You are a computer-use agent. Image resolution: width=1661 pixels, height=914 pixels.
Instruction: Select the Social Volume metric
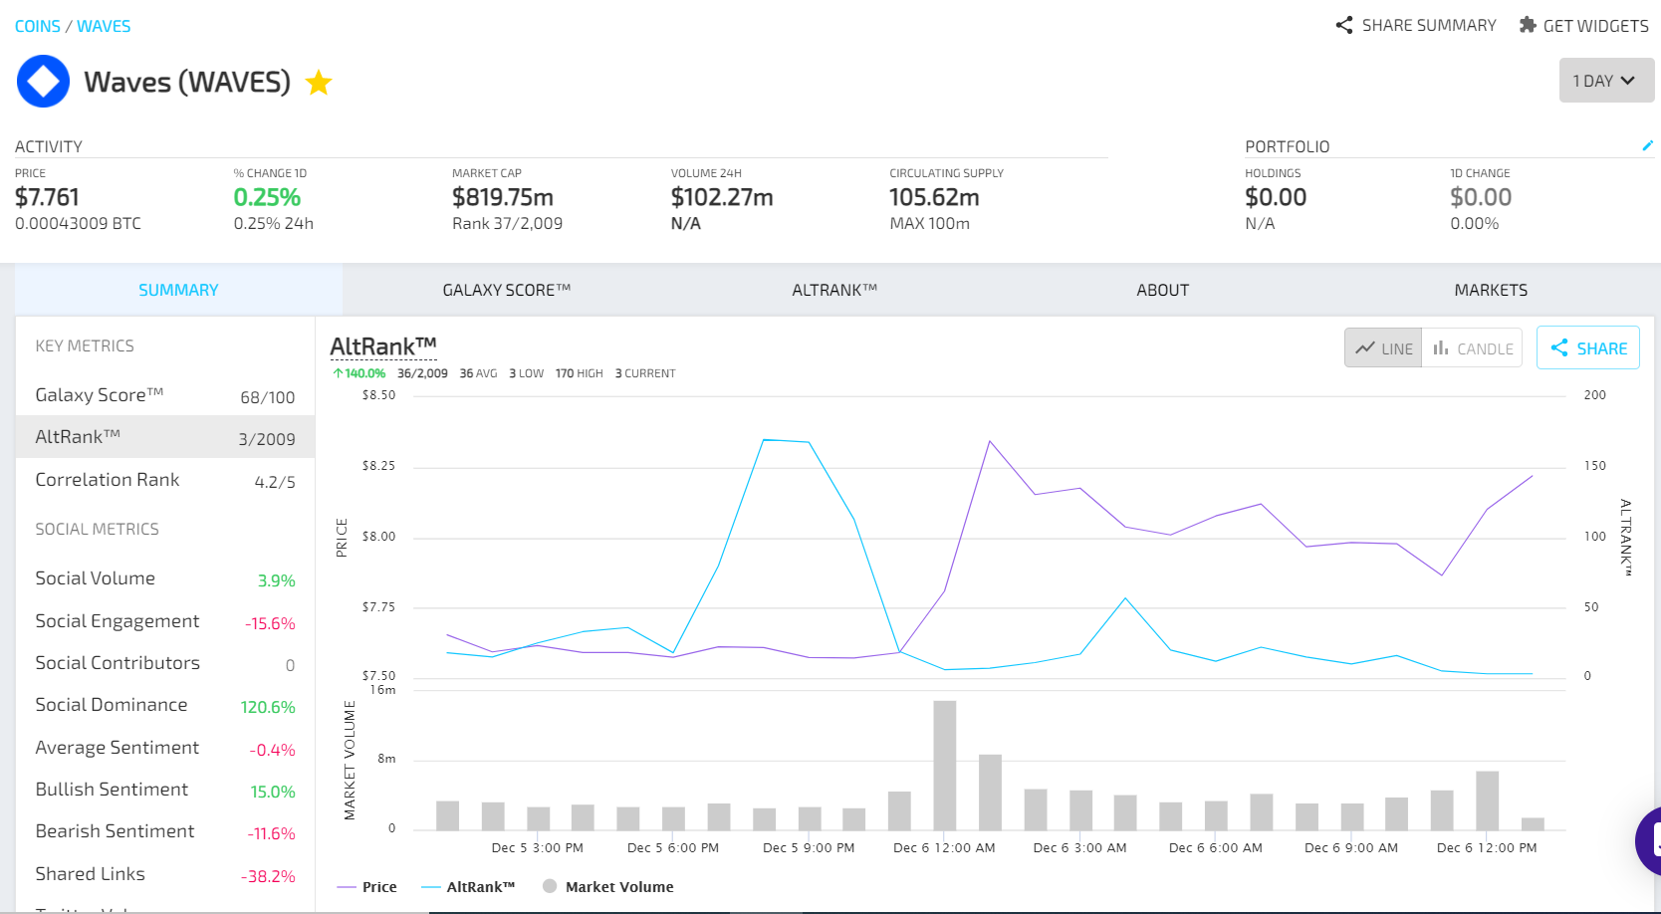[x=165, y=578]
